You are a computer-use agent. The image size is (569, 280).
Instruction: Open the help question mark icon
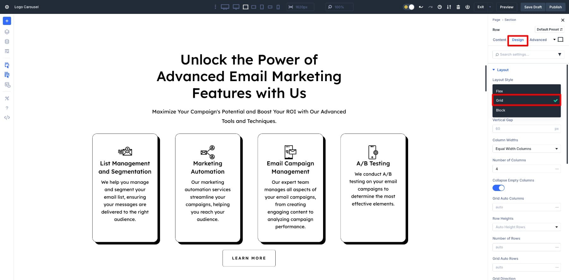(7, 108)
